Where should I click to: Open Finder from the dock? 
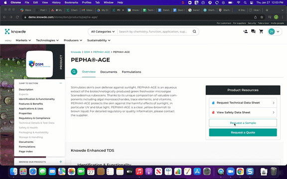(x=13, y=172)
